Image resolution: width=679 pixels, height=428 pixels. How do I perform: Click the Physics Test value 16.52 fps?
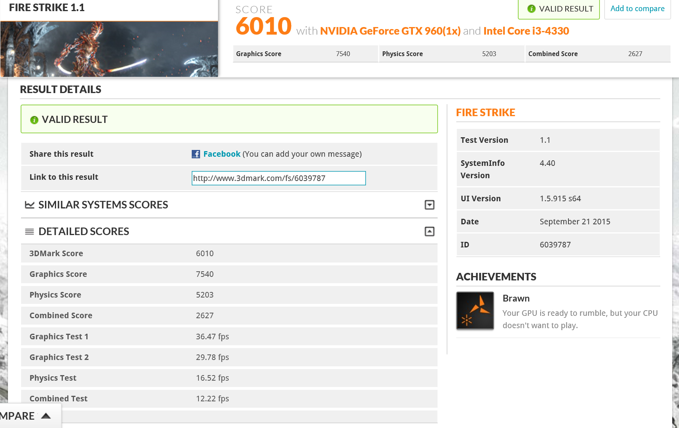point(212,378)
